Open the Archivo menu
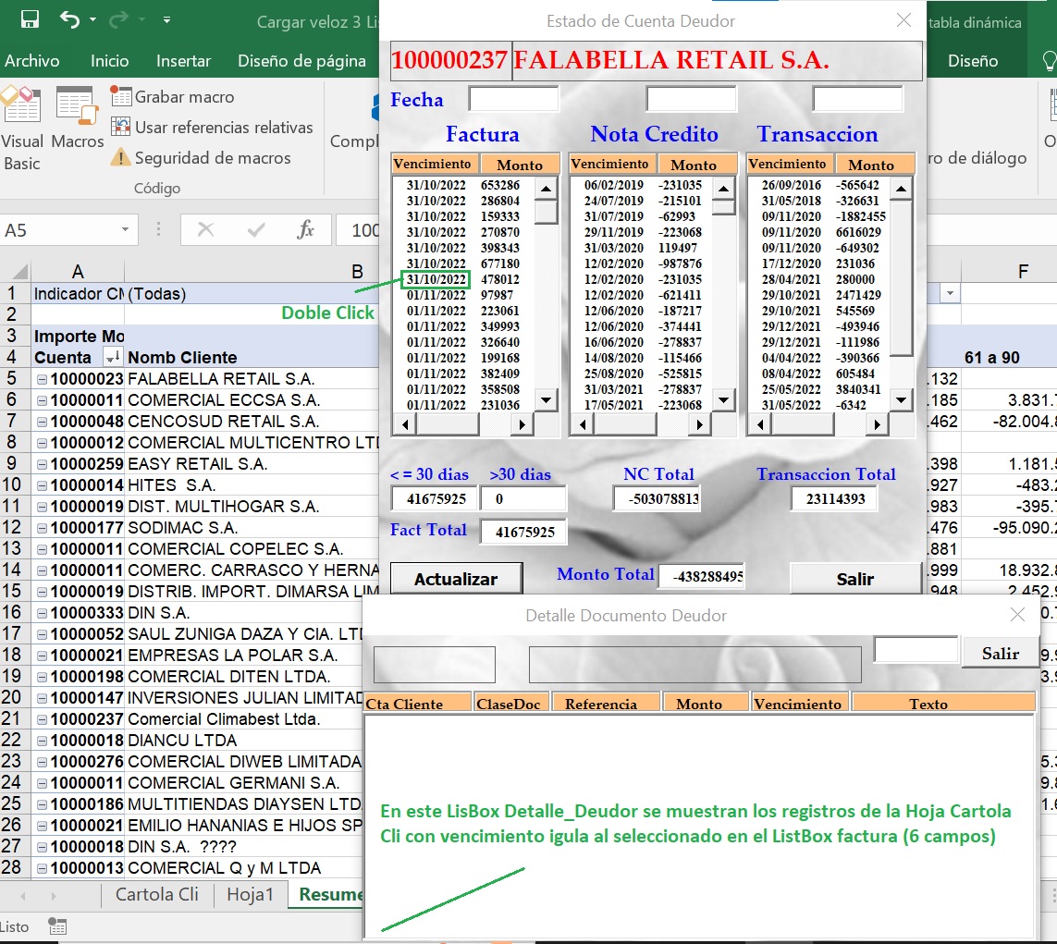Image resolution: width=1057 pixels, height=944 pixels. pyautogui.click(x=31, y=61)
